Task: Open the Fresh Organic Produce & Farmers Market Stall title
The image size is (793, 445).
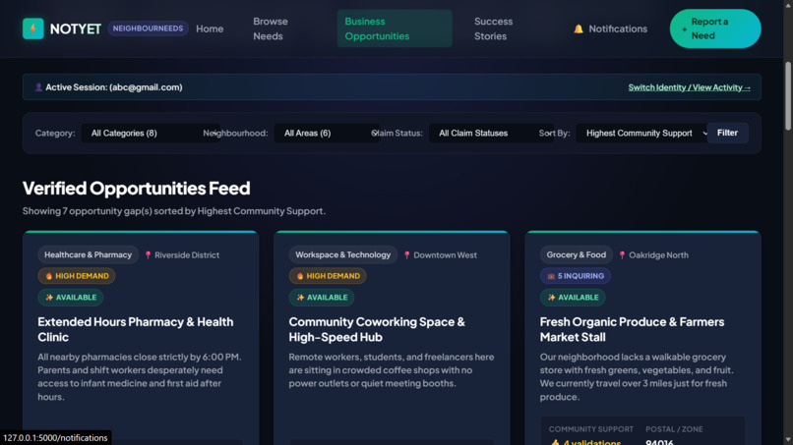Action: pyautogui.click(x=632, y=329)
